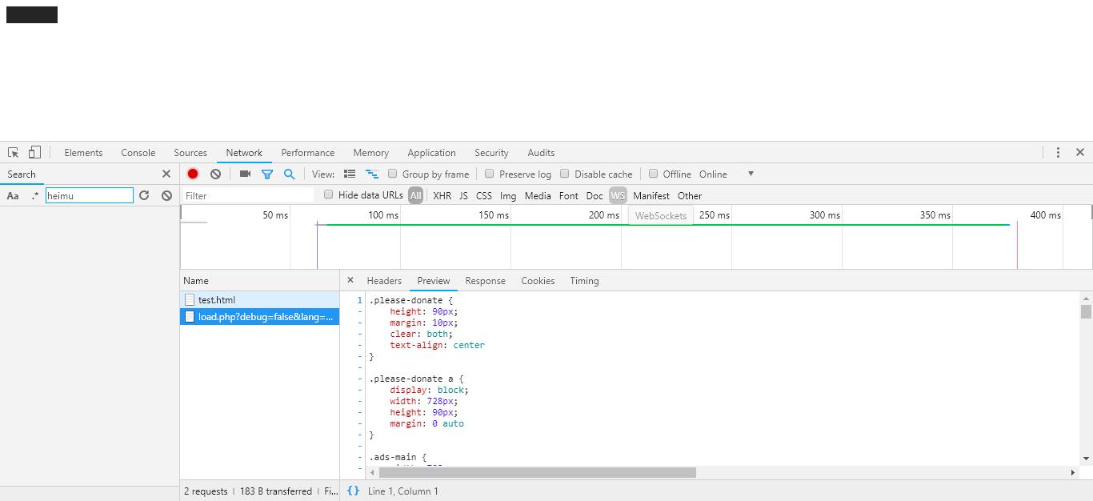Screen dimensions: 1093x501
Task: Click the Name column header
Action: point(259,280)
